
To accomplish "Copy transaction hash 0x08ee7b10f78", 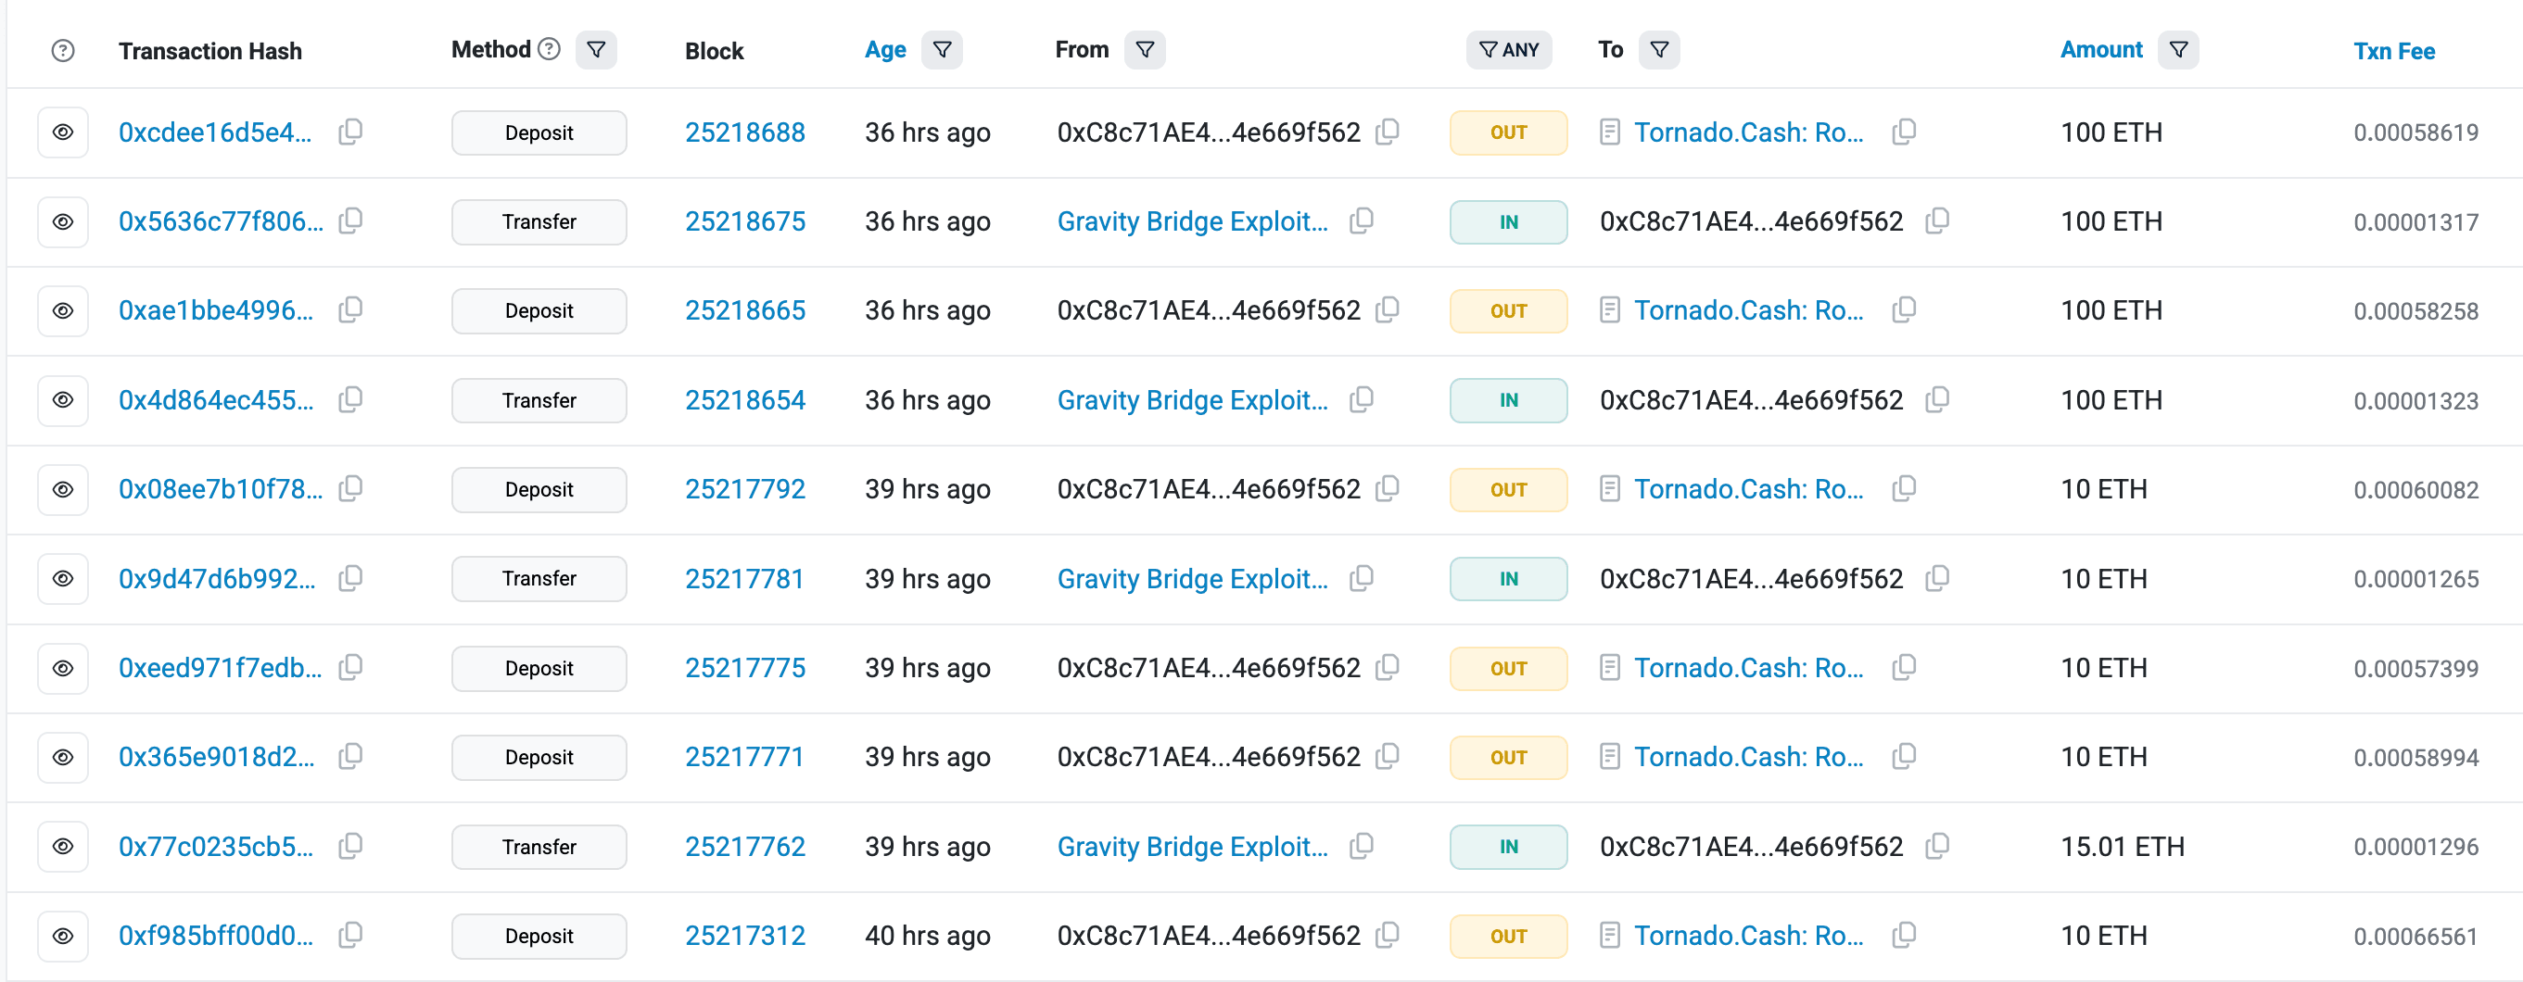I will pos(350,487).
